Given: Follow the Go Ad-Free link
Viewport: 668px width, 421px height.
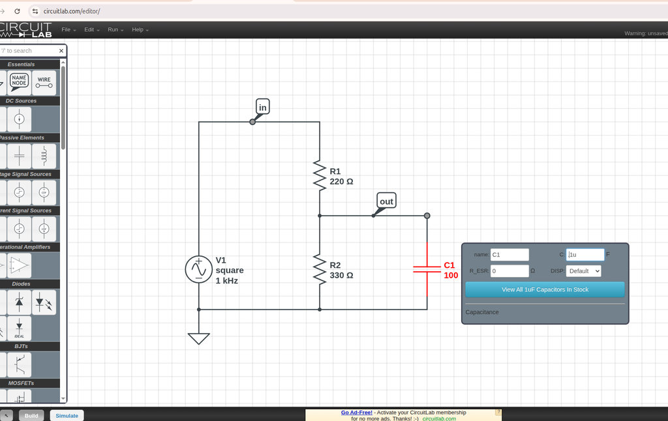Looking at the screenshot, I should click(x=357, y=413).
